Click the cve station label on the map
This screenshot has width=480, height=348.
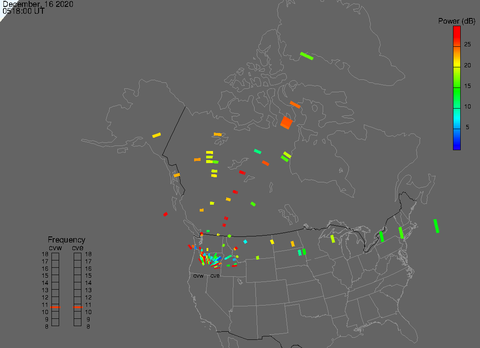[215, 276]
